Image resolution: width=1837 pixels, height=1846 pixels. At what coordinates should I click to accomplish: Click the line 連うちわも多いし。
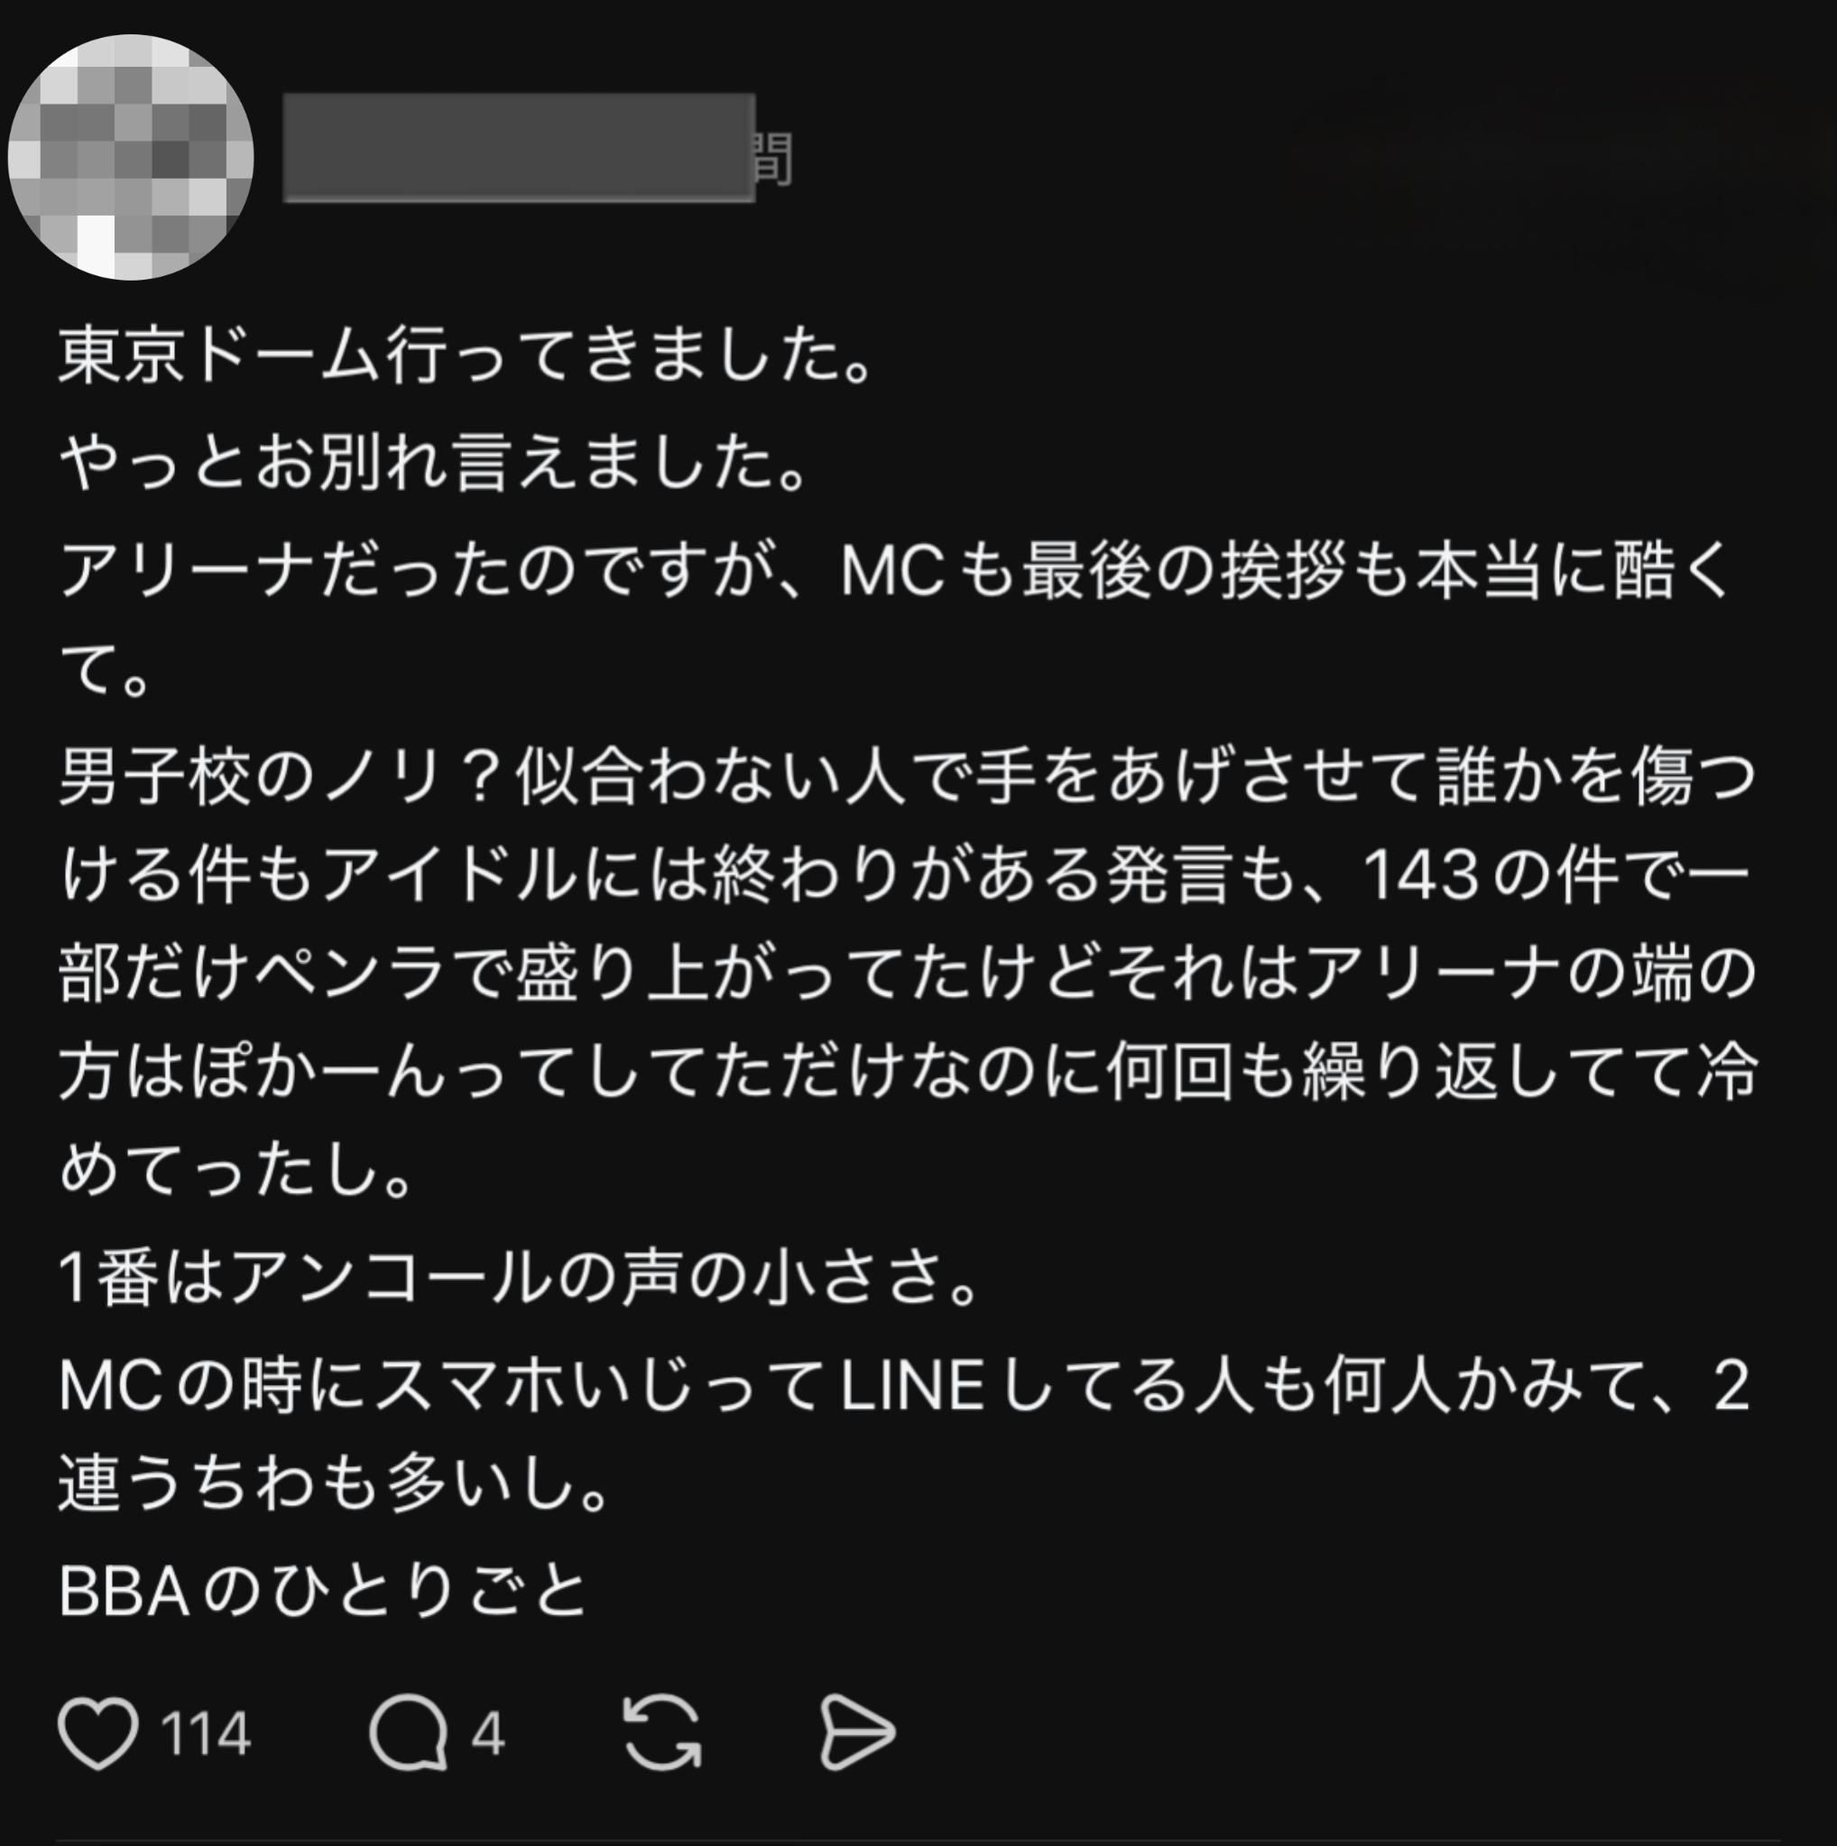[335, 1484]
